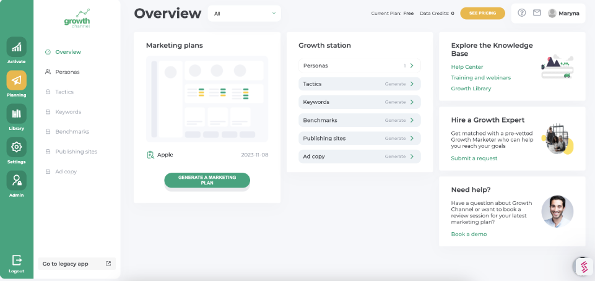The width and height of the screenshot is (595, 281).
Task: Click the Maryna profile avatar
Action: (x=552, y=13)
